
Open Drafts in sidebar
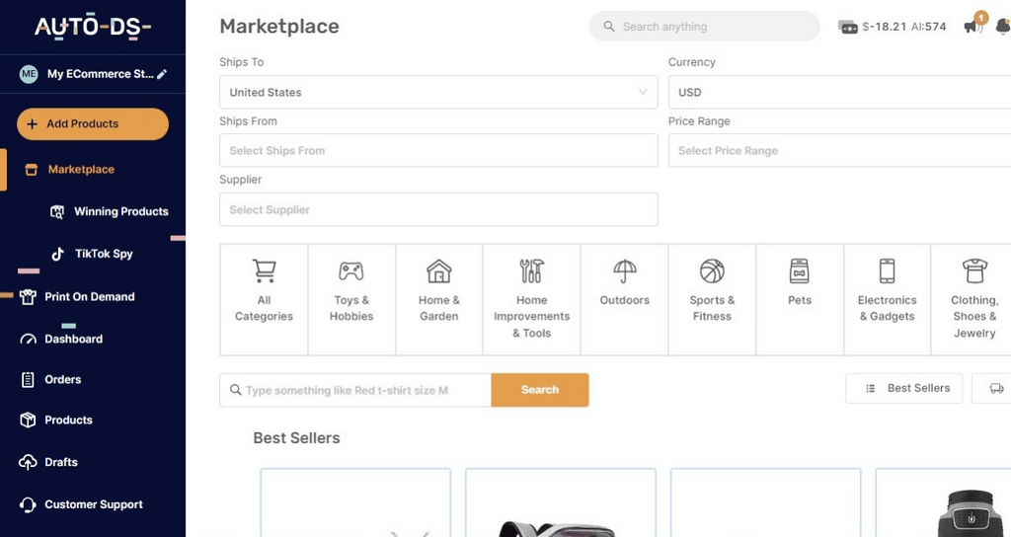coord(61,462)
